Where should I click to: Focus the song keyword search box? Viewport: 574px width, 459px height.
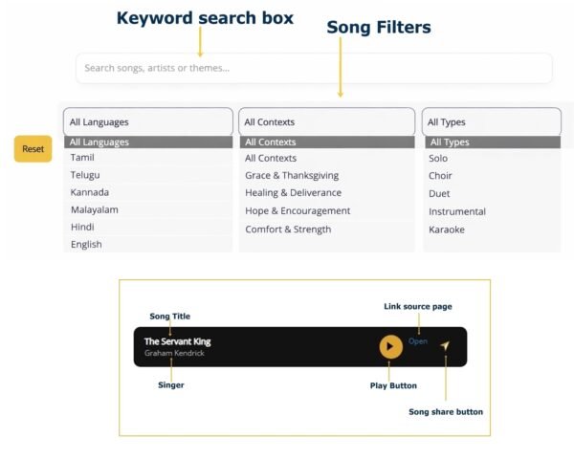314,68
